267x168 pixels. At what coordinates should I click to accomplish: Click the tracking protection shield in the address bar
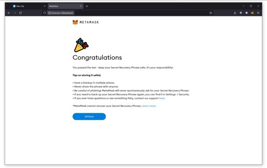(x=44, y=13)
